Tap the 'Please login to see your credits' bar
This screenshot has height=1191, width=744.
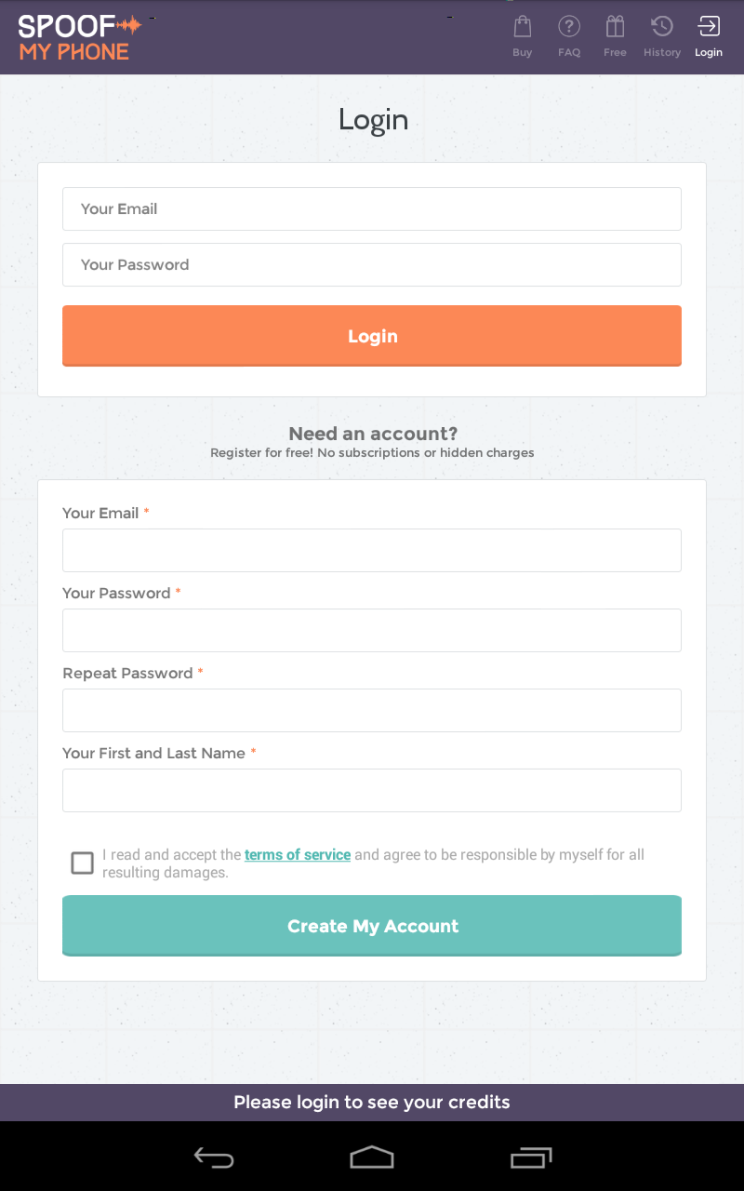tap(372, 1103)
